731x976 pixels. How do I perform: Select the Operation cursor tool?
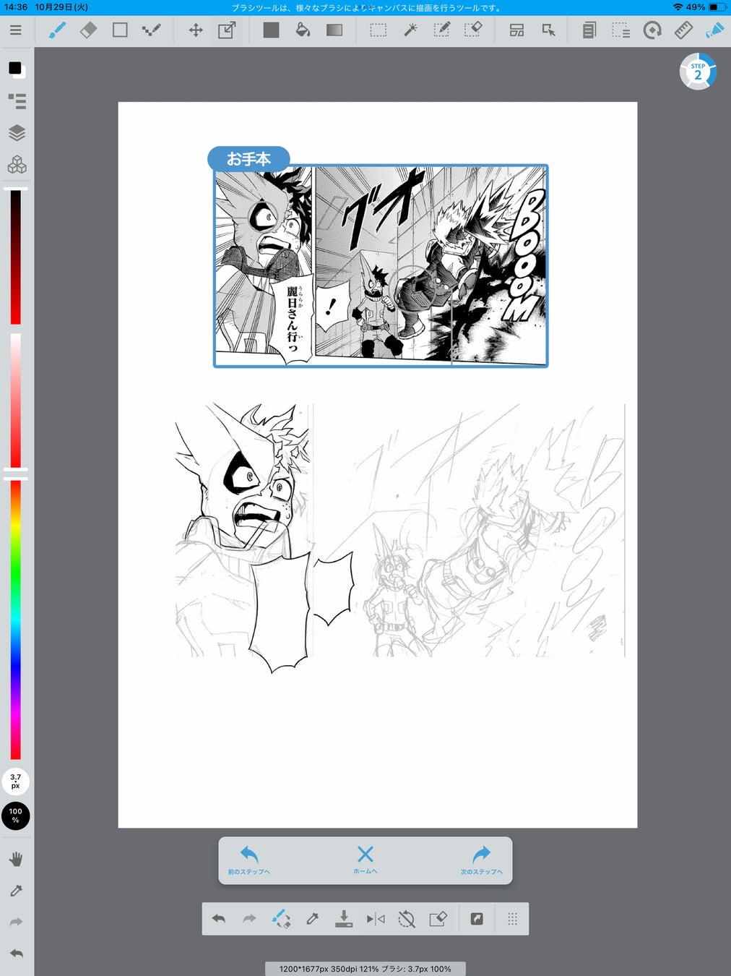click(549, 30)
